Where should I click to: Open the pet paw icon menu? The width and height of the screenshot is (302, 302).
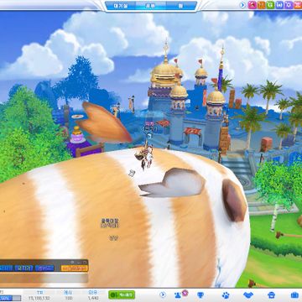tap(226, 295)
